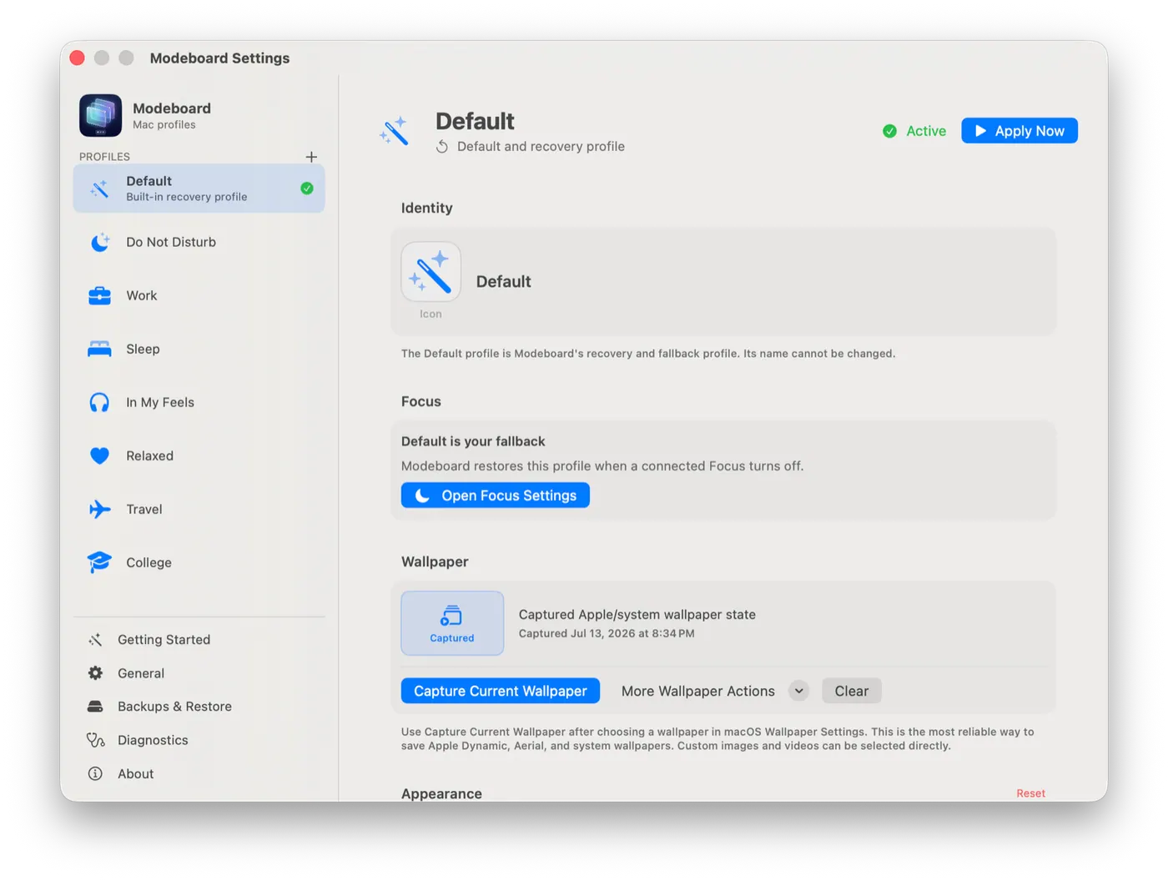Click the About info icon
This screenshot has height=881, width=1168.
pyautogui.click(x=95, y=773)
